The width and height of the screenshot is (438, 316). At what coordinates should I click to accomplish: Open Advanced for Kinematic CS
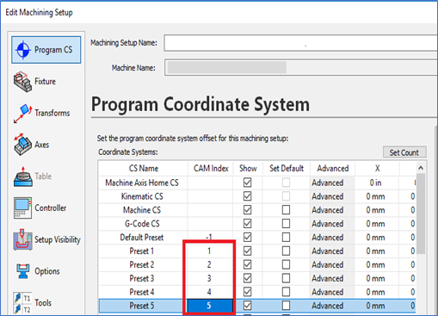(x=332, y=196)
